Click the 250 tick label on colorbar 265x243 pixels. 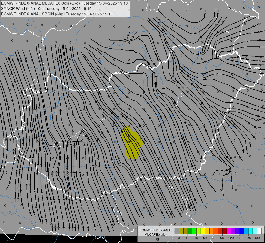[248, 238]
